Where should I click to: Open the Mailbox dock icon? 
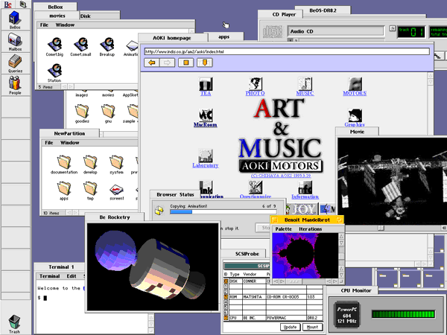pos(15,41)
